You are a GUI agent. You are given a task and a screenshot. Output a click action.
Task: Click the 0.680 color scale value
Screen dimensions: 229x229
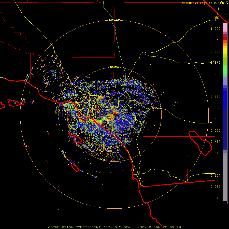click(x=216, y=96)
